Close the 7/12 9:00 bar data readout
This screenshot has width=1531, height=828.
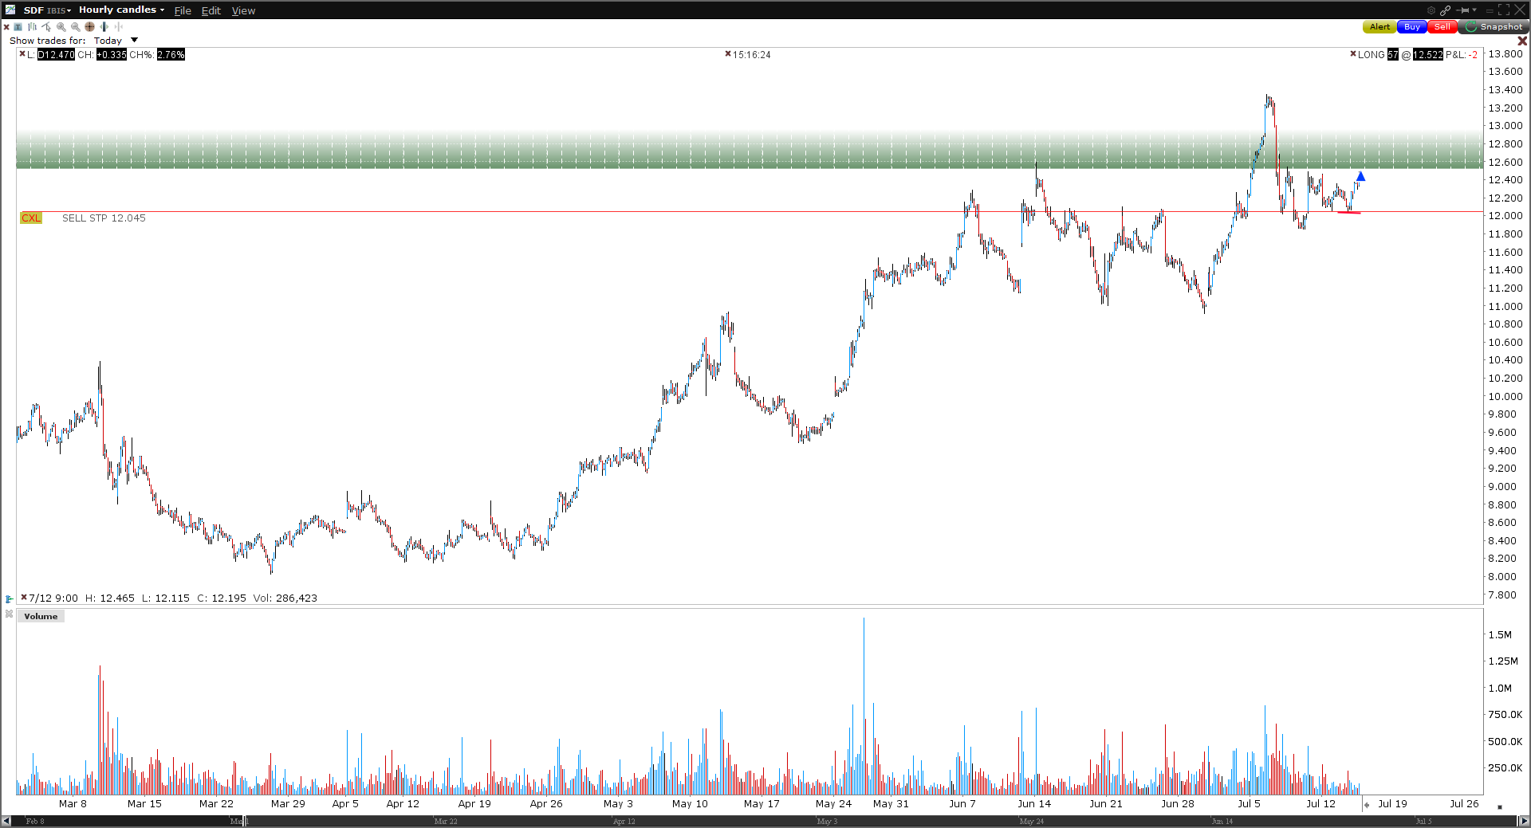[24, 597]
